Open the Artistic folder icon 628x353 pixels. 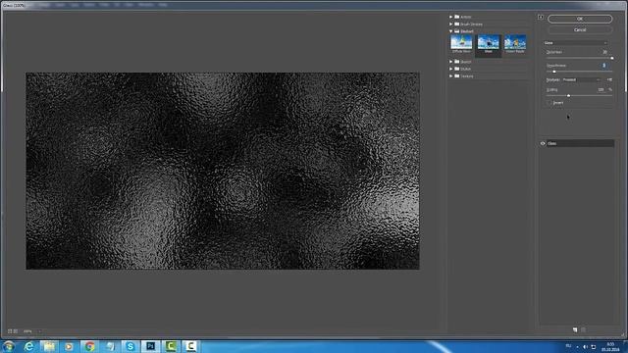[457, 17]
